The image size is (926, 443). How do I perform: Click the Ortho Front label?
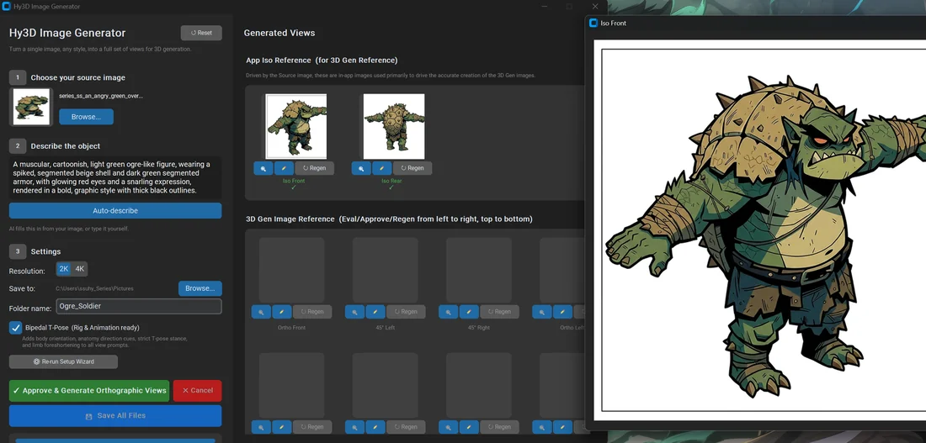(x=292, y=327)
